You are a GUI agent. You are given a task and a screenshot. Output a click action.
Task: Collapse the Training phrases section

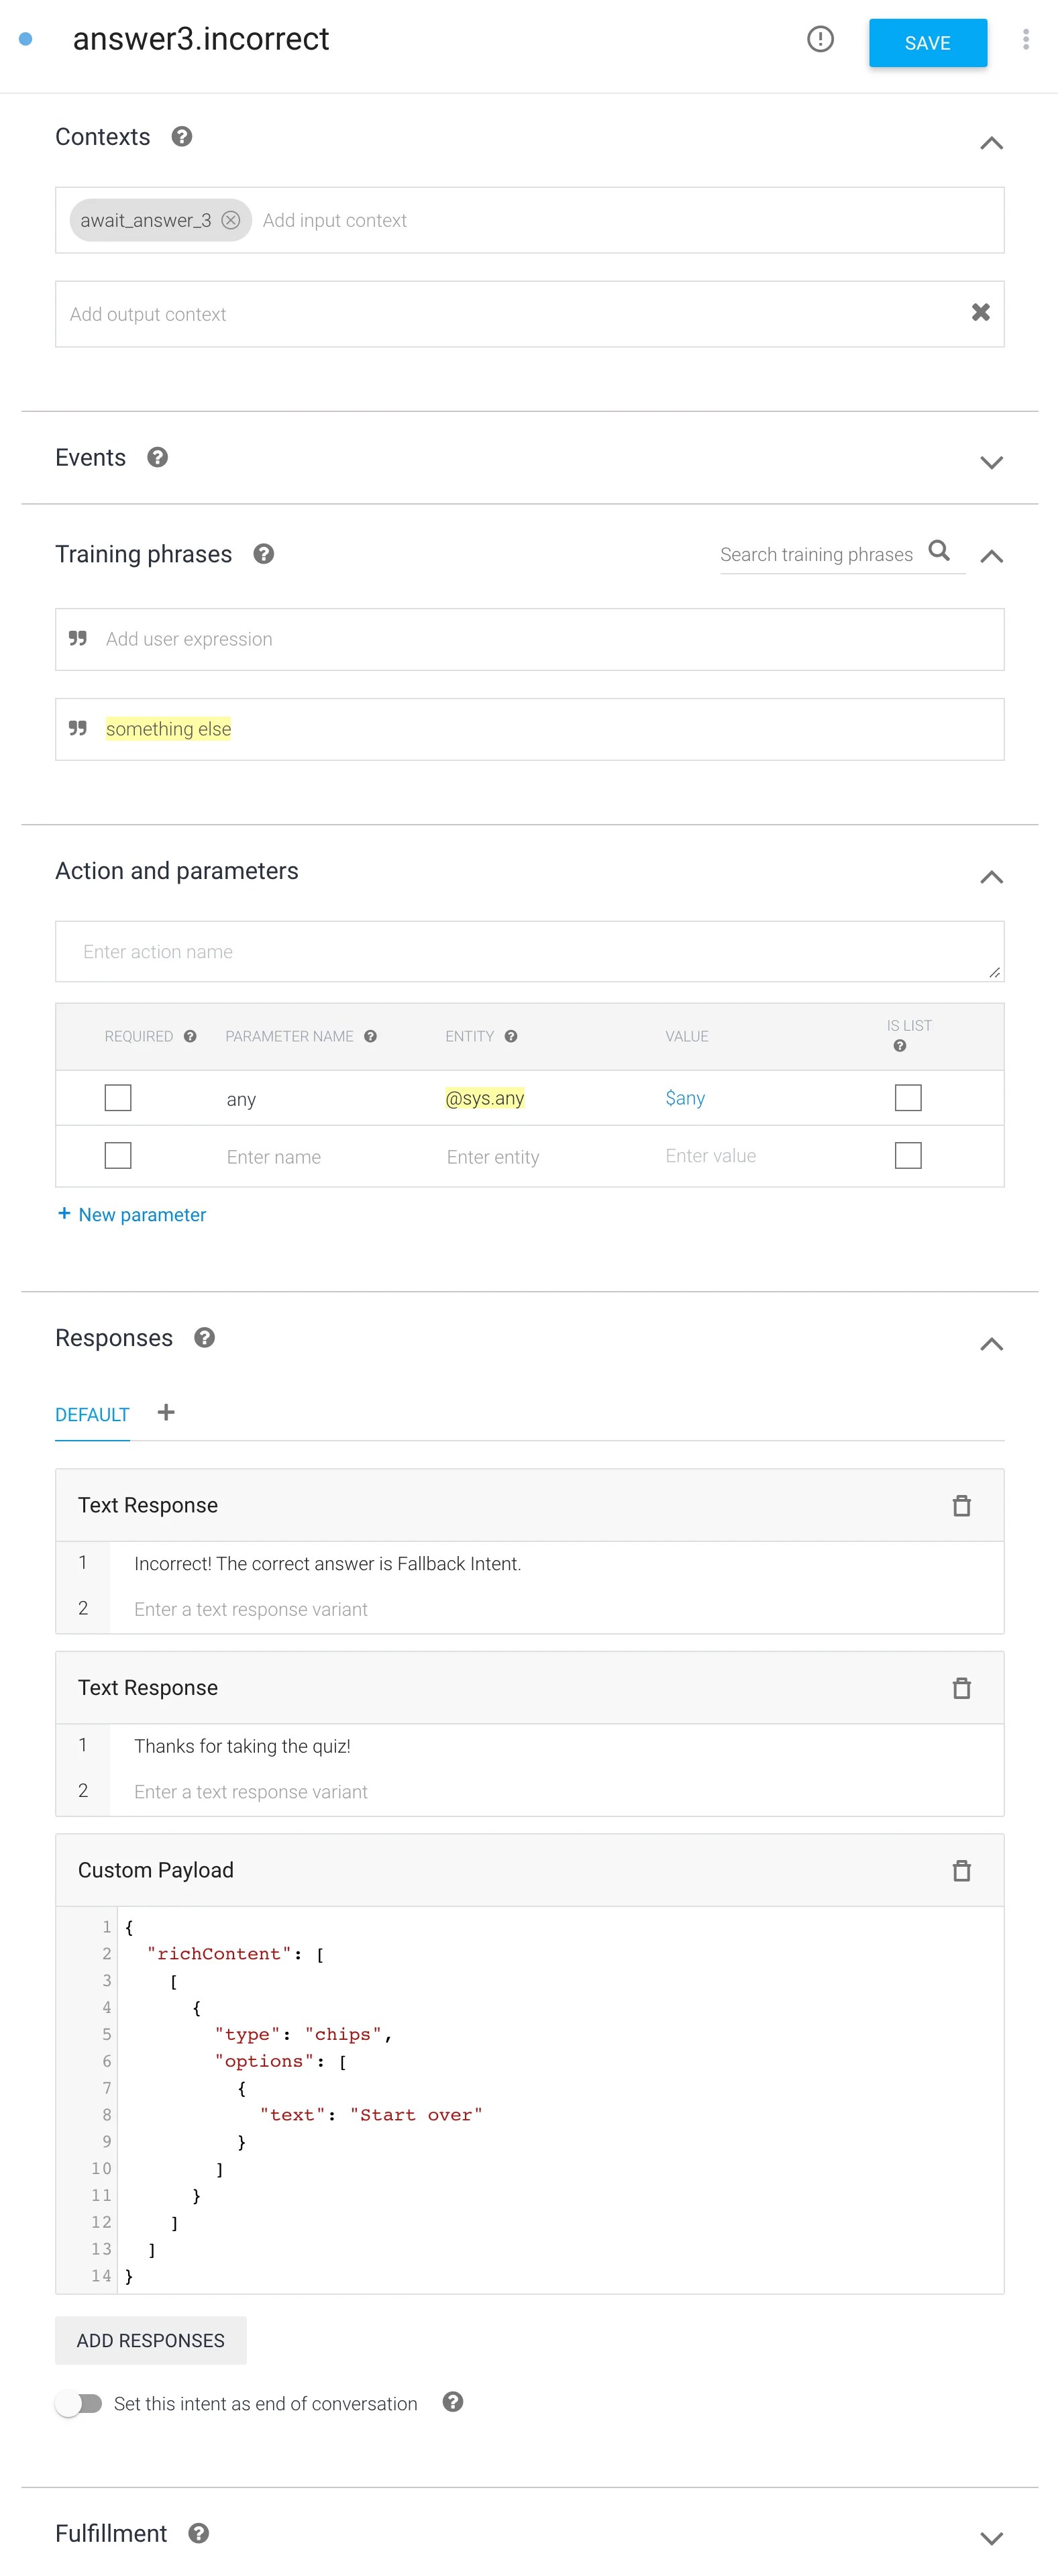990,556
